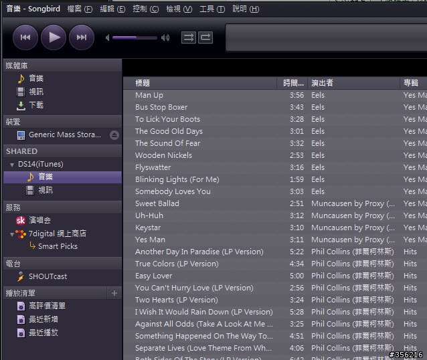Viewport: 427px width, 360px height.
Task: Start playback with the Play button
Action: [54, 37]
